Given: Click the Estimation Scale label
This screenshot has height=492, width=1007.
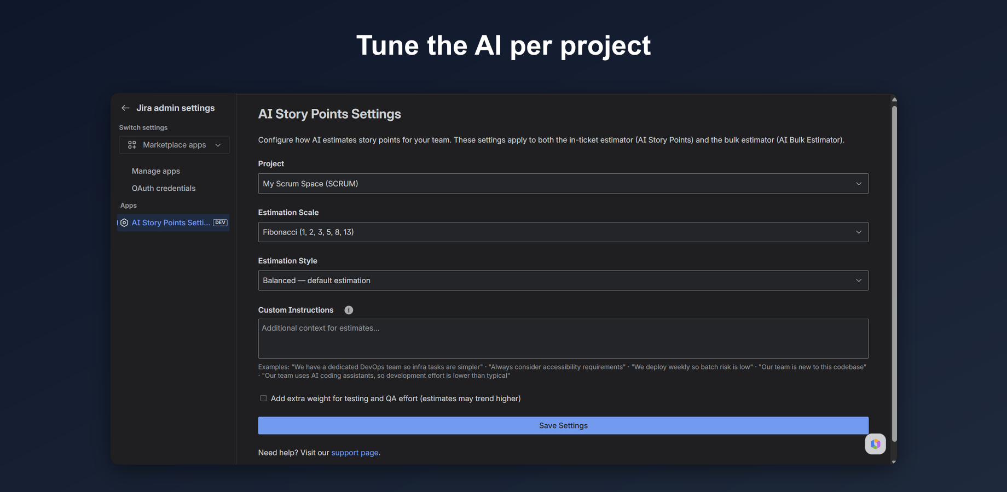Looking at the screenshot, I should (x=288, y=213).
